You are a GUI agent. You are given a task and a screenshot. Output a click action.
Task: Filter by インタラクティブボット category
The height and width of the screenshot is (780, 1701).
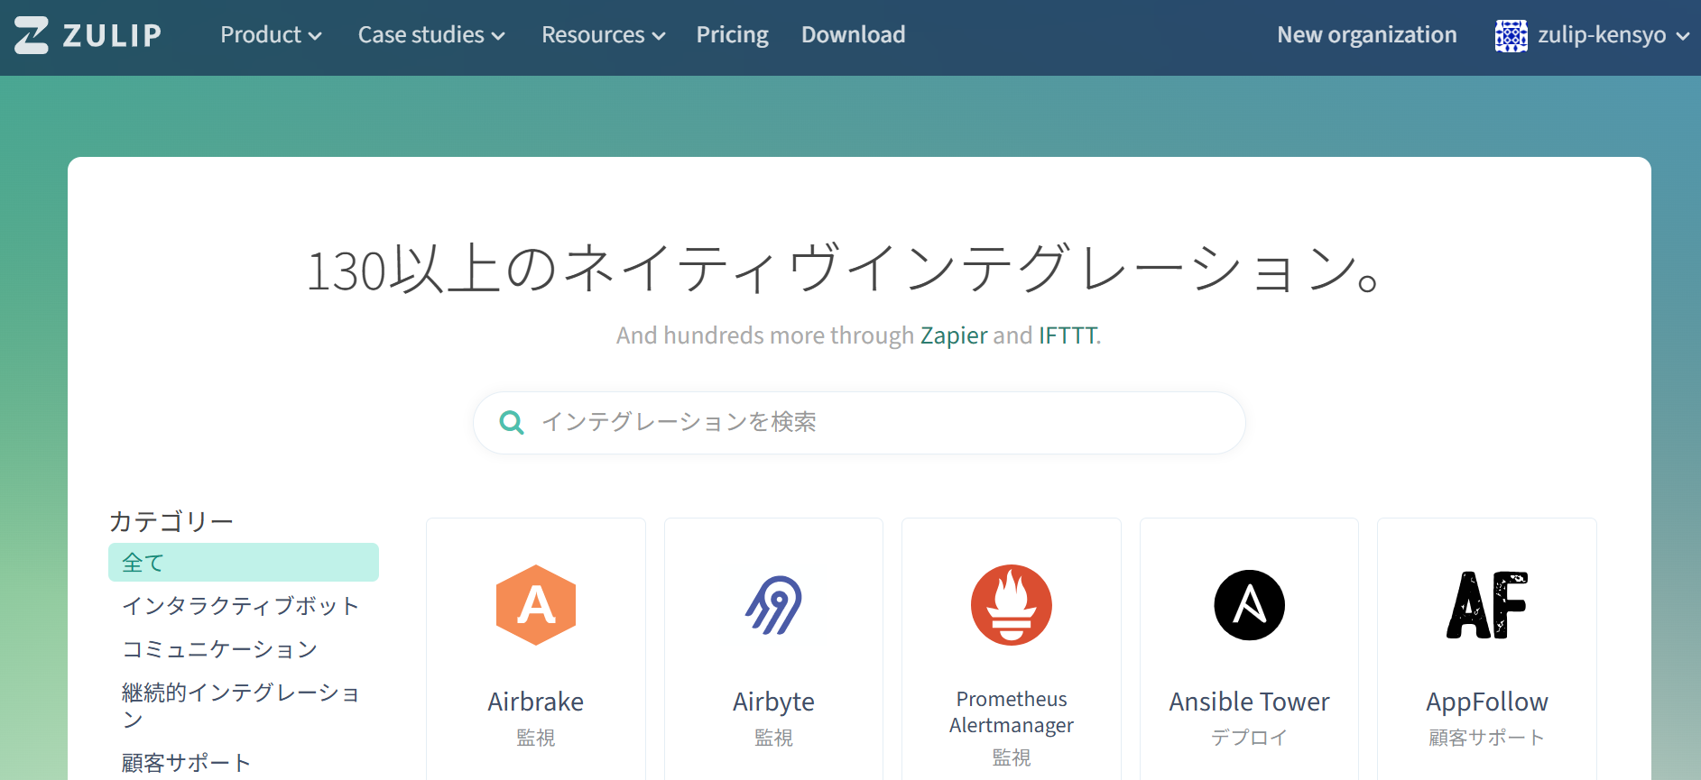click(x=240, y=606)
